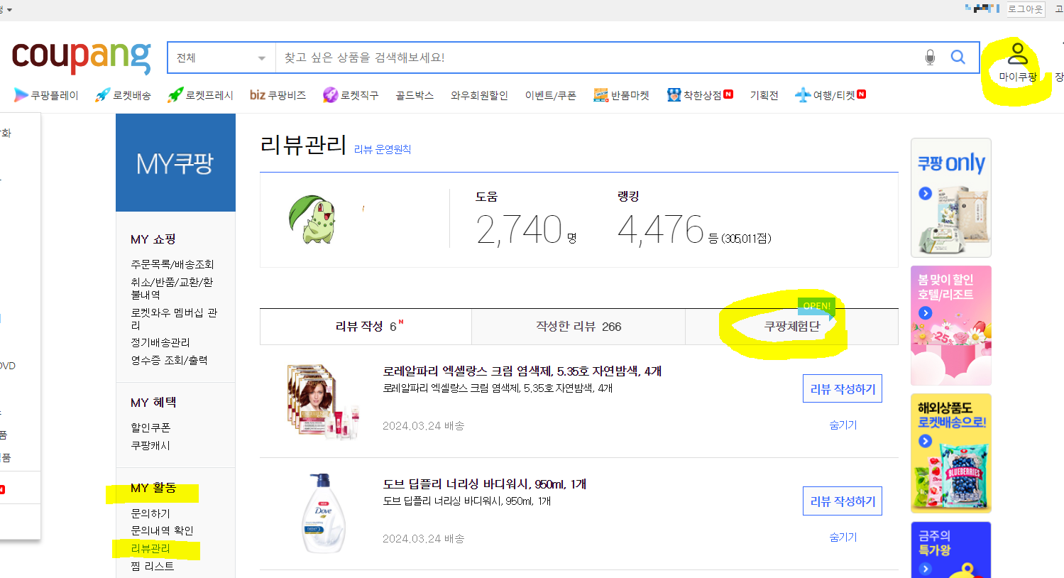Click arrow icon on 쿠팡 only banner
This screenshot has height=578, width=1064.
(x=925, y=193)
